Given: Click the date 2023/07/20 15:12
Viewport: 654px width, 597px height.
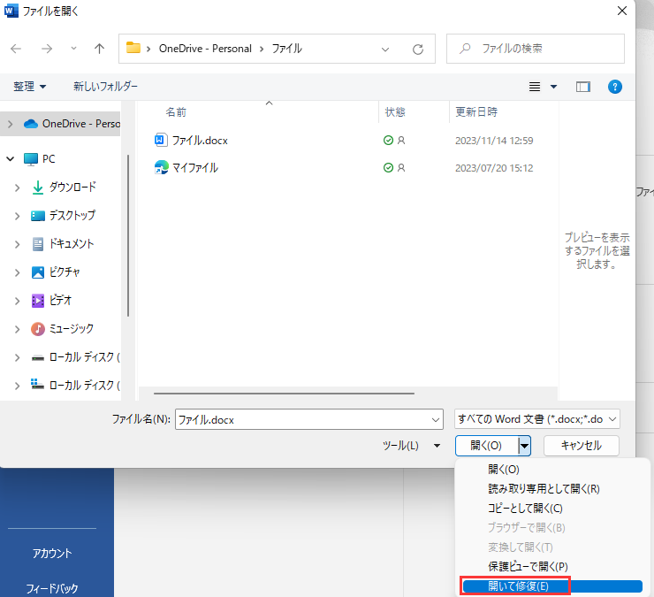Looking at the screenshot, I should (x=494, y=168).
